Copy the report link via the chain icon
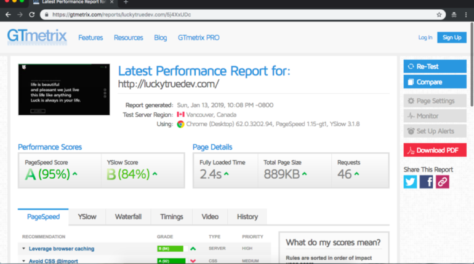Screen dimensions: 474x264 tap(443, 182)
